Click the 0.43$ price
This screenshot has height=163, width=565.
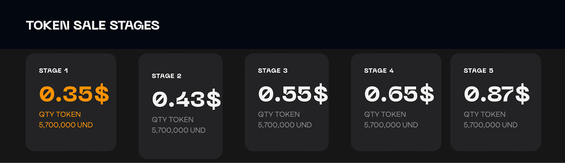tap(186, 99)
